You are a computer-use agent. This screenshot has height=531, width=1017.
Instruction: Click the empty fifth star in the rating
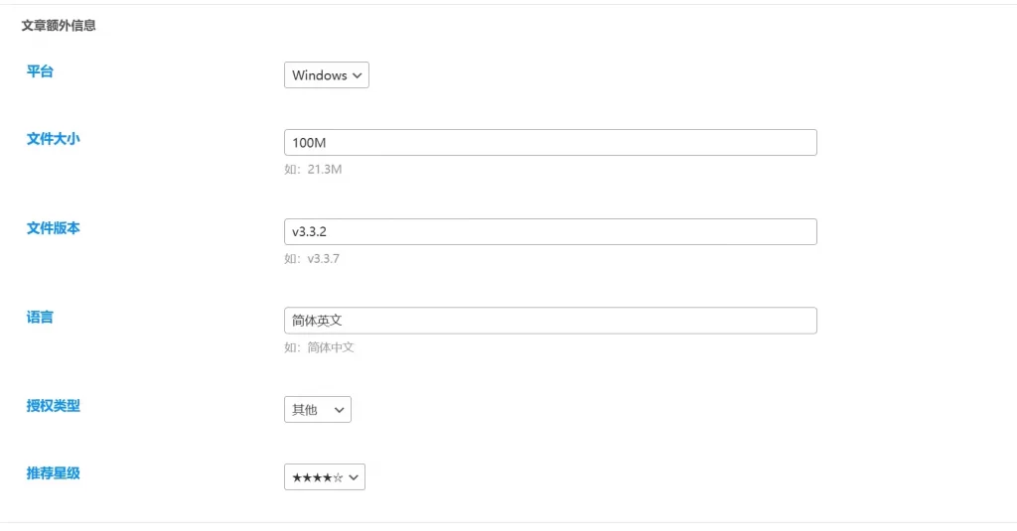coord(339,477)
